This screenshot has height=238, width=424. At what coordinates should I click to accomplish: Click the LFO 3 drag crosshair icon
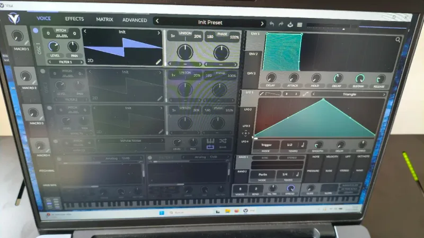[x=245, y=133]
